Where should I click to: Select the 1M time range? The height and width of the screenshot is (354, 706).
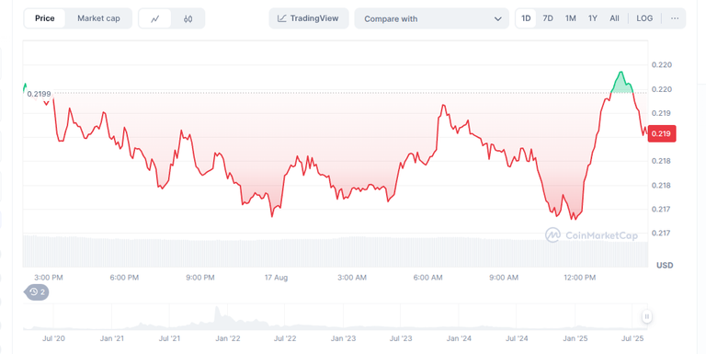click(571, 18)
